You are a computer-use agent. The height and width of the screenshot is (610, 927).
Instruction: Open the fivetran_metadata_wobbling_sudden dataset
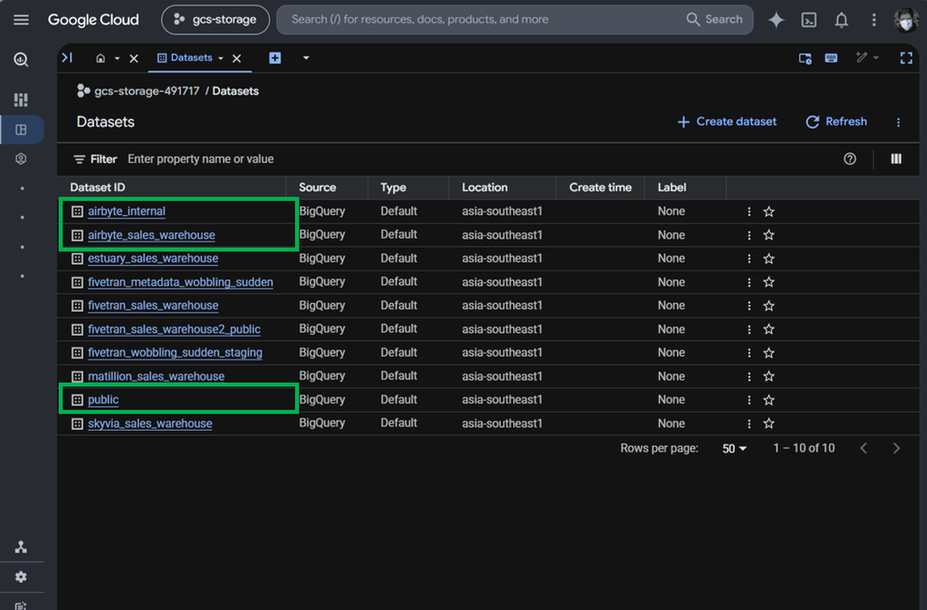tap(180, 282)
